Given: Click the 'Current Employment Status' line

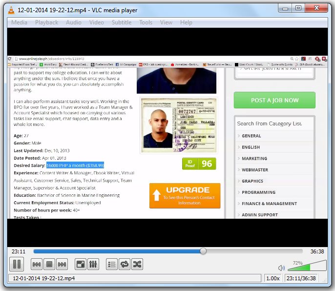Looking at the screenshot, I should (x=57, y=203).
